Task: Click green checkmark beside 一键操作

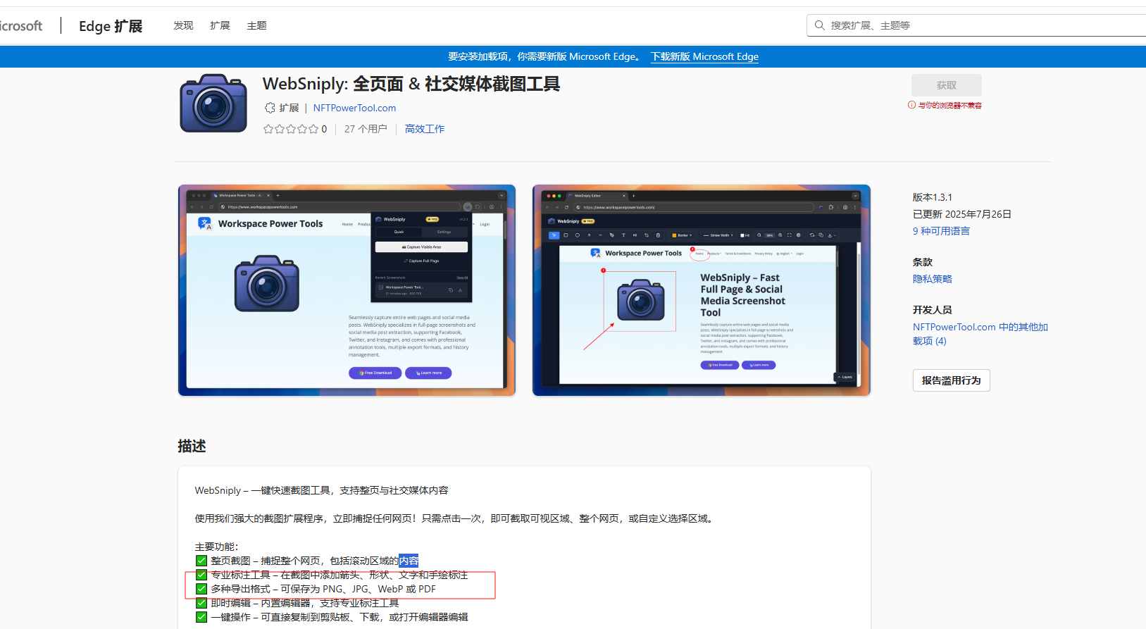Action: coord(201,617)
